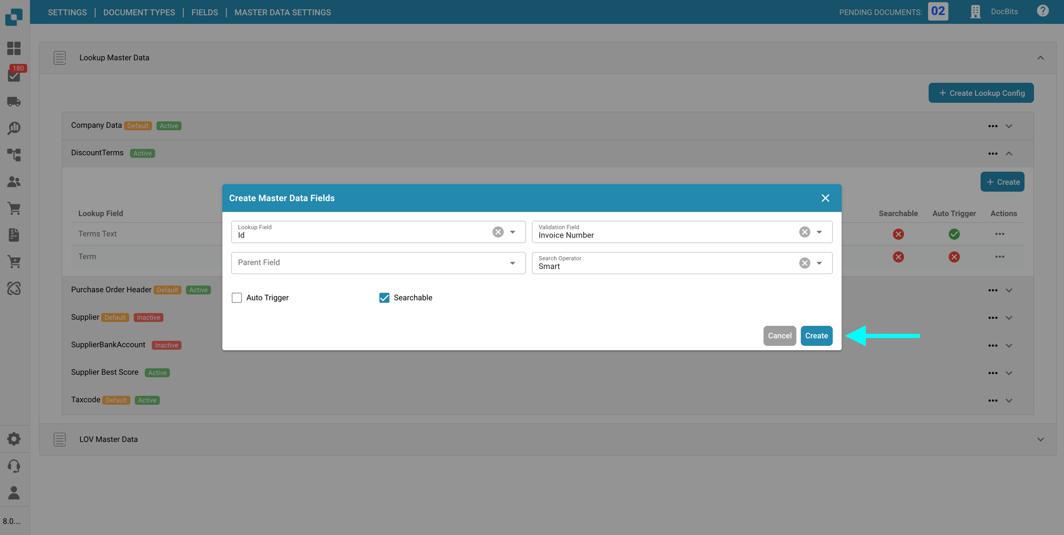Open the Parent Field dropdown

tap(512, 263)
